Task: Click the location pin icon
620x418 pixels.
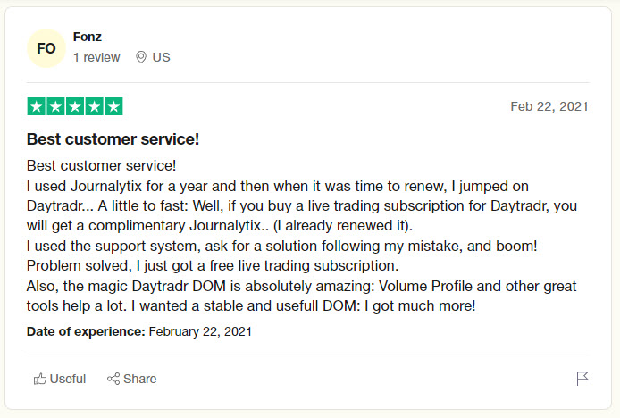Action: [141, 57]
